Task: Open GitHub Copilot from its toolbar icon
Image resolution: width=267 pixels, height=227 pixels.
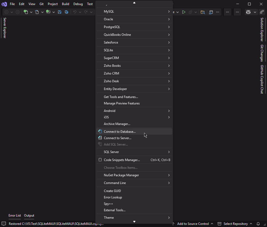Action: tap(249, 12)
